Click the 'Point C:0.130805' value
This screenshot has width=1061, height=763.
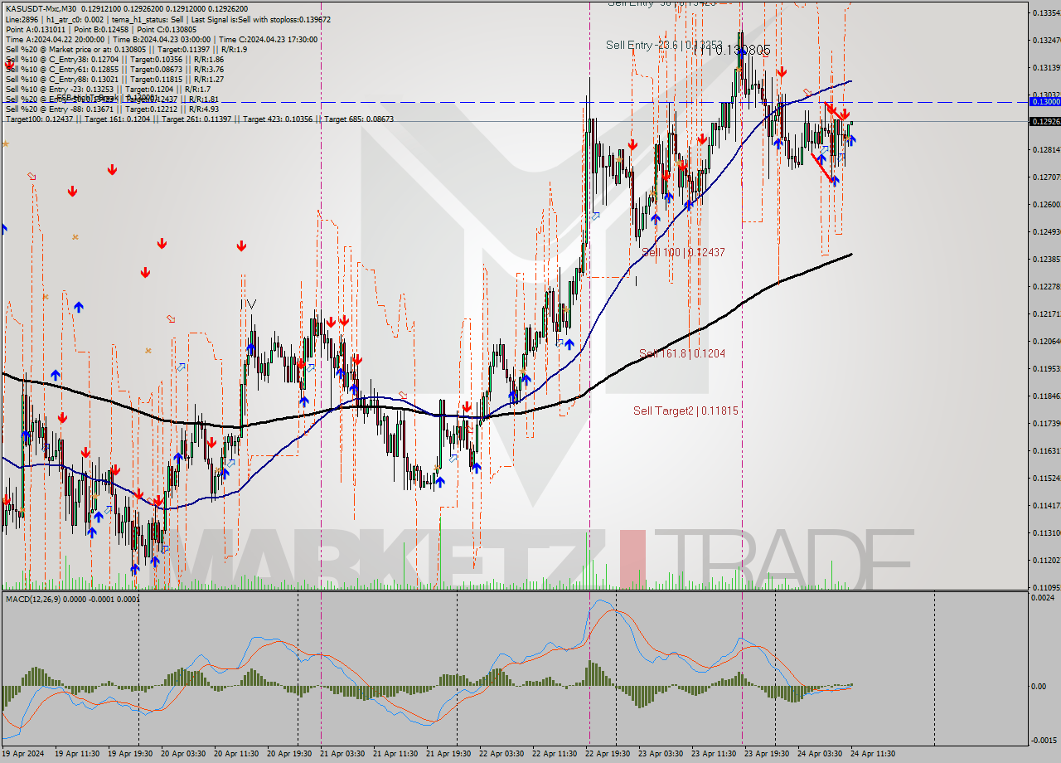tap(166, 29)
